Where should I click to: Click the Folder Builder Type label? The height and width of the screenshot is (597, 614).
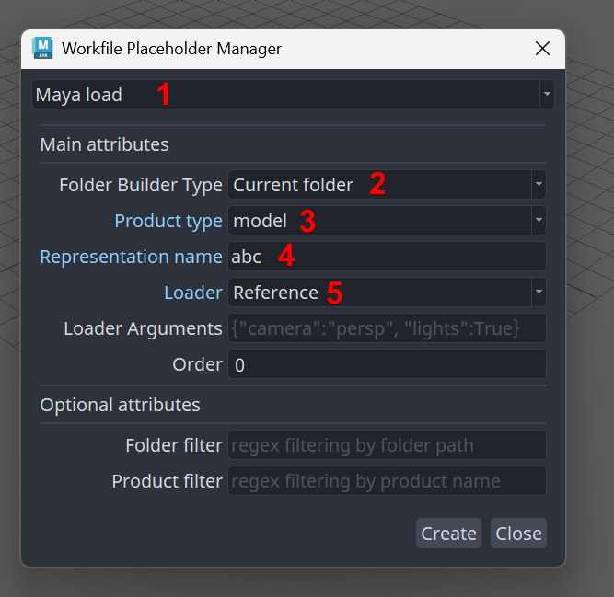coord(141,185)
